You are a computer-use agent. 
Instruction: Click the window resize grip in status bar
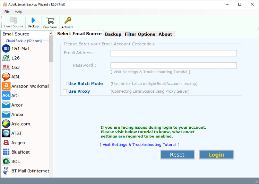257,182
